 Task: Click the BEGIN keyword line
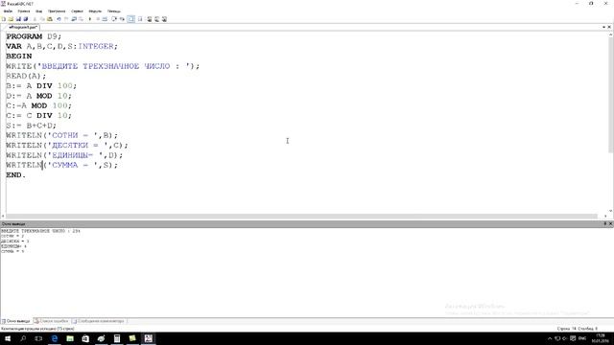19,57
